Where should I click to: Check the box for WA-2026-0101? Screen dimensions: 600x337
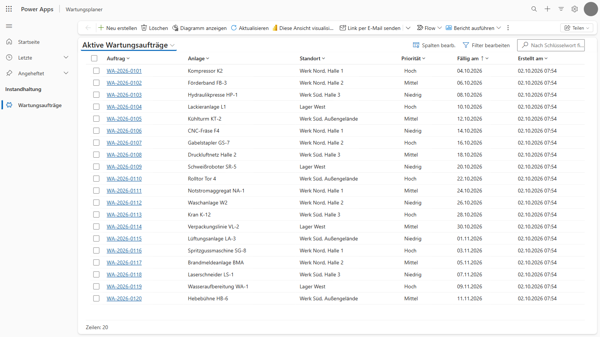point(96,71)
